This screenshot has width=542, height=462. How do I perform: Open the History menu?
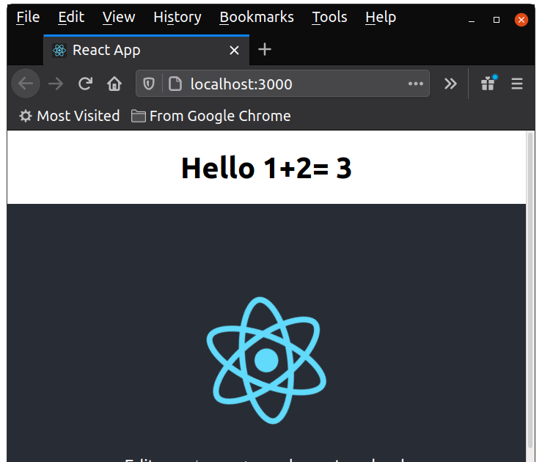pos(177,17)
